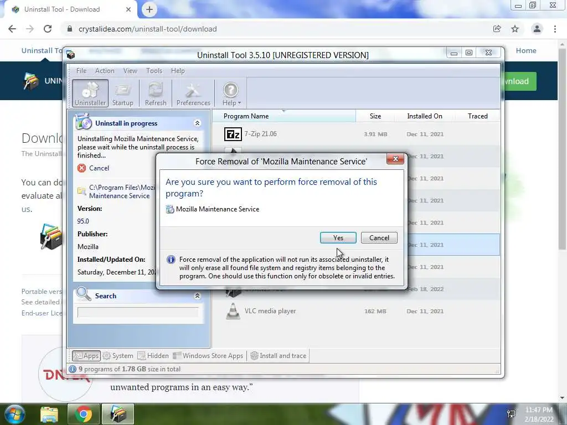
Task: Bookmark this page with the star
Action: [x=515, y=29]
